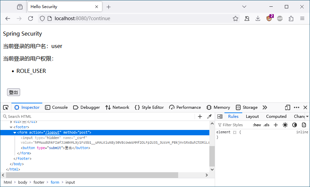Open the Style Editor tab
This screenshot has width=310, height=187.
[x=149, y=107]
